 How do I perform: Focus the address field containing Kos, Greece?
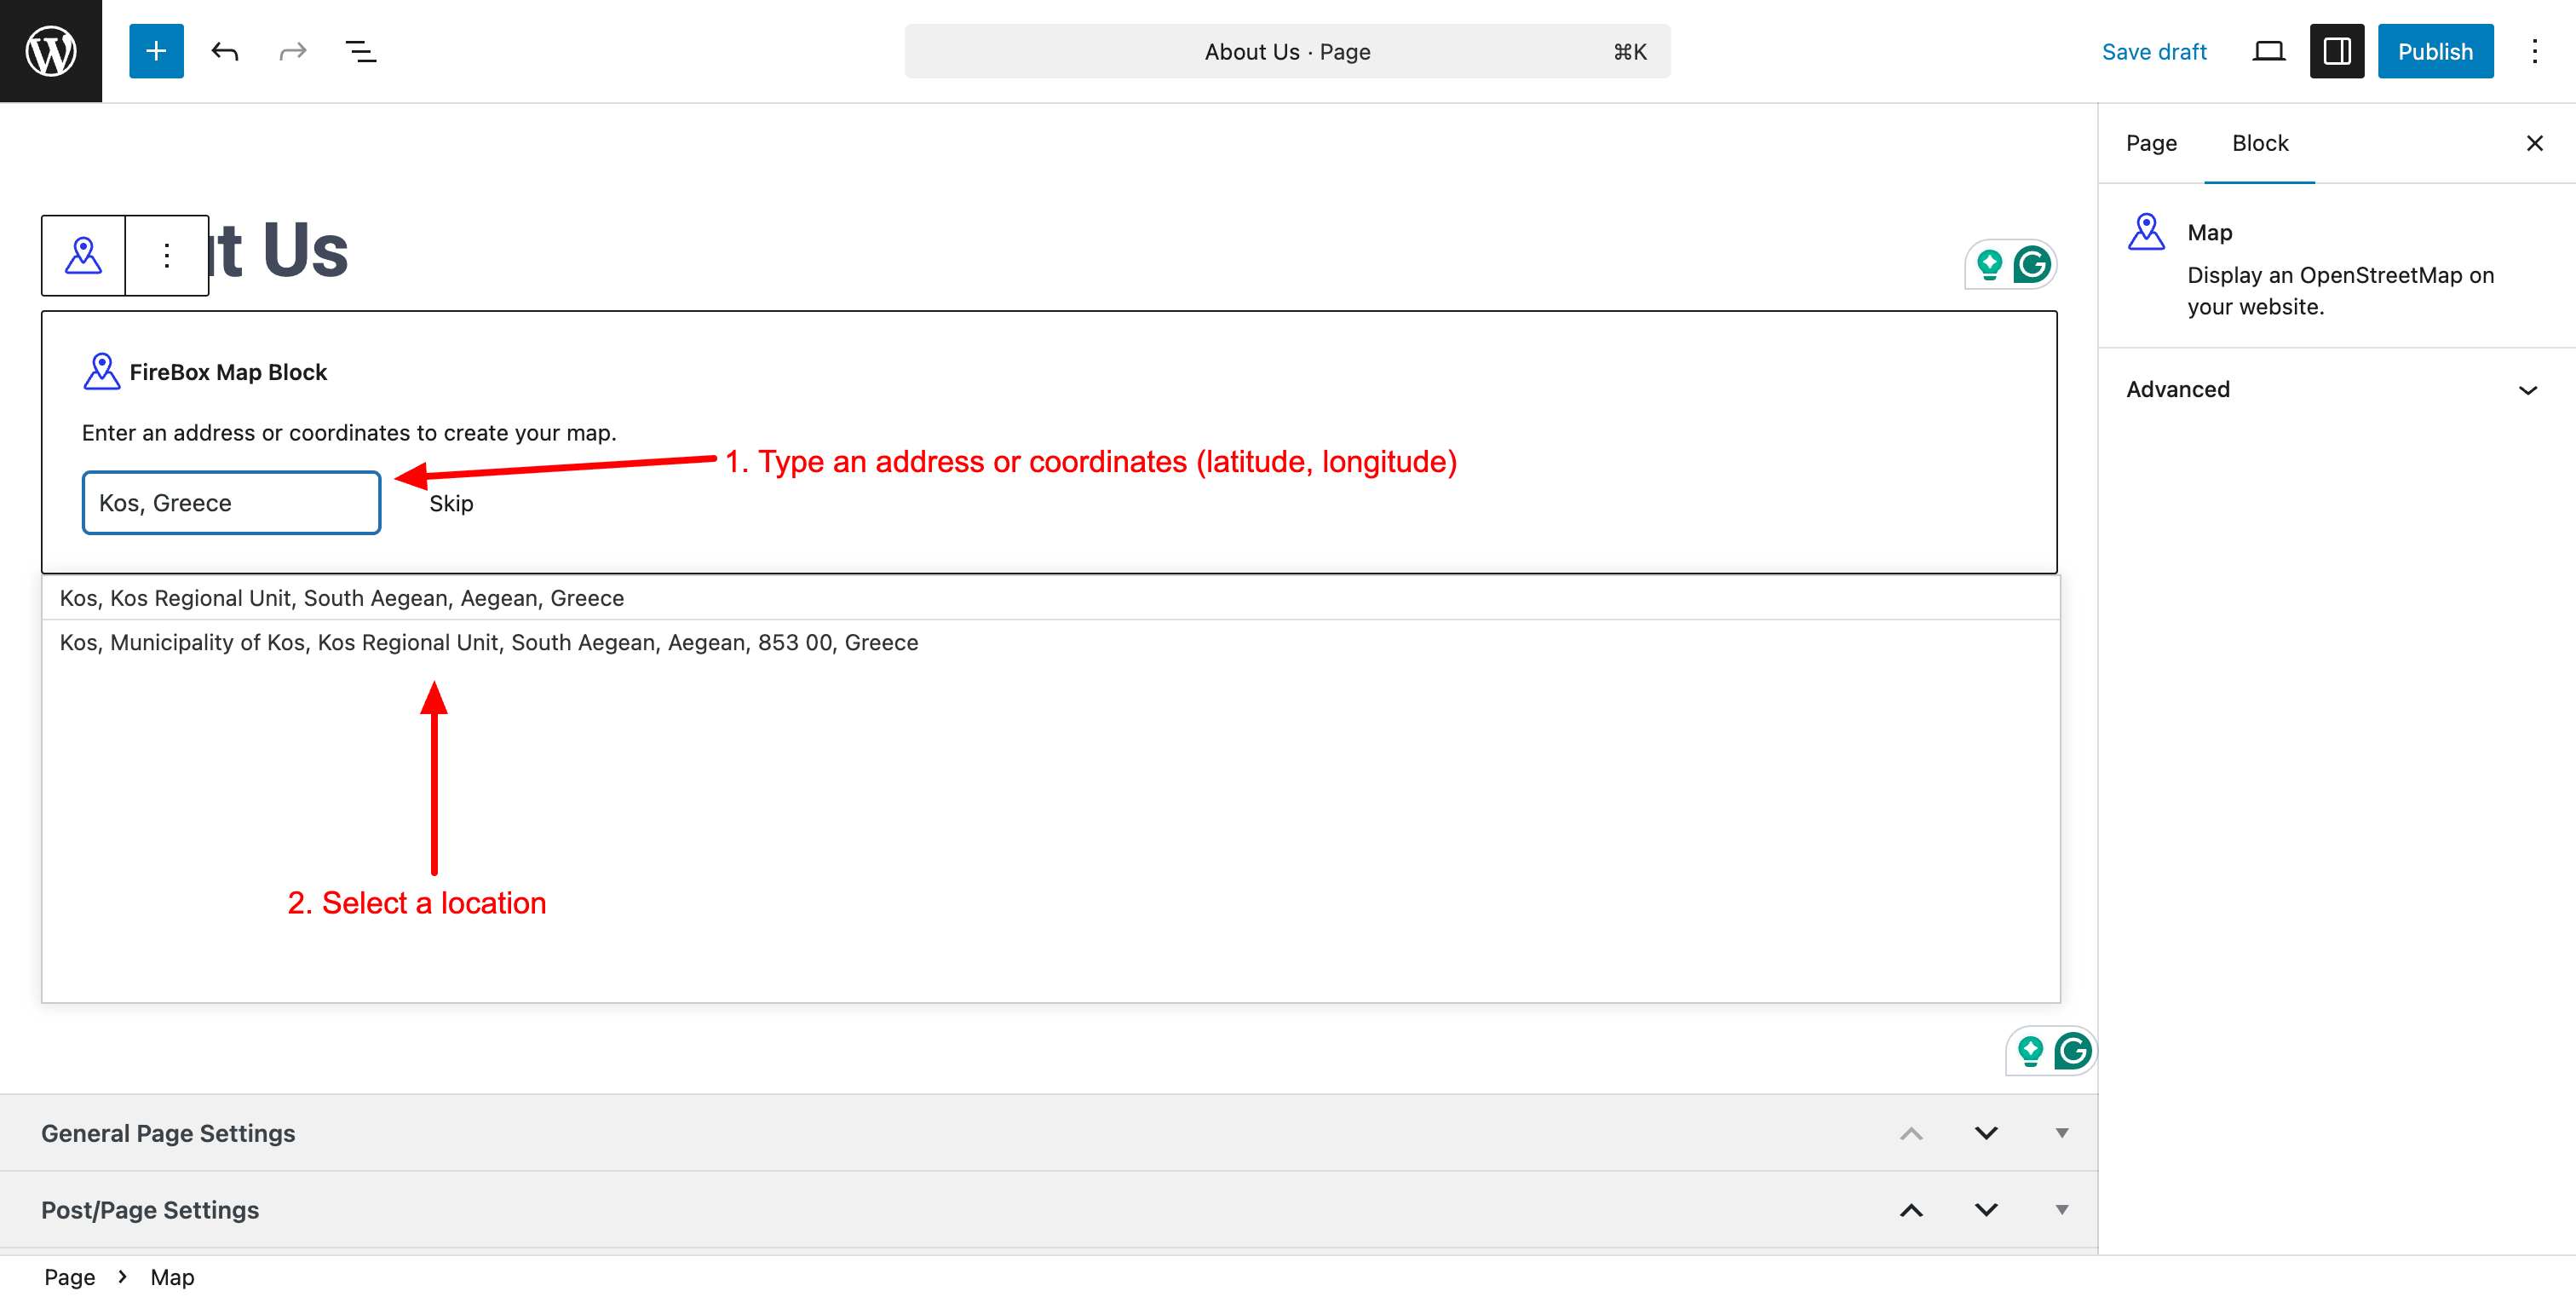point(231,503)
